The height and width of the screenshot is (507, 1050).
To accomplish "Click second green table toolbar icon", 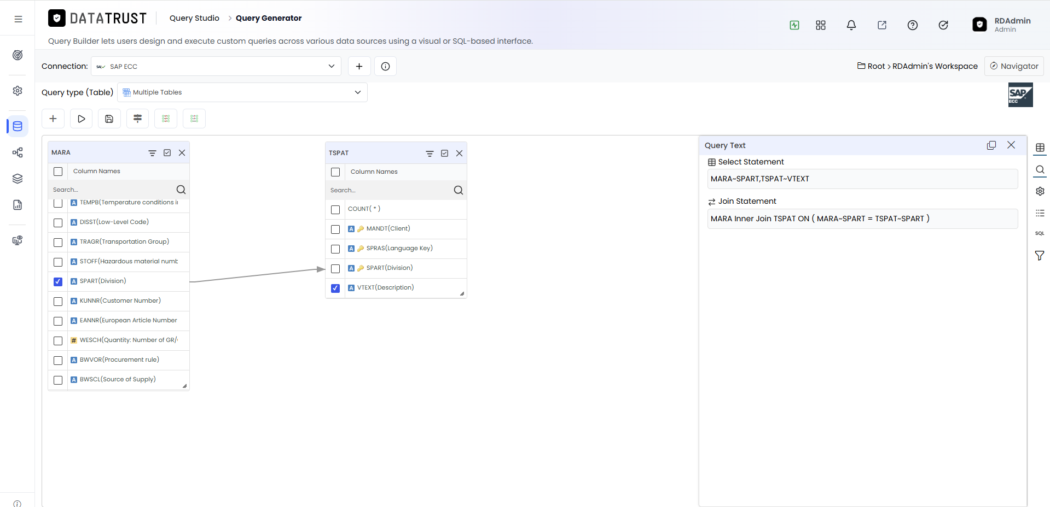I will click(194, 119).
